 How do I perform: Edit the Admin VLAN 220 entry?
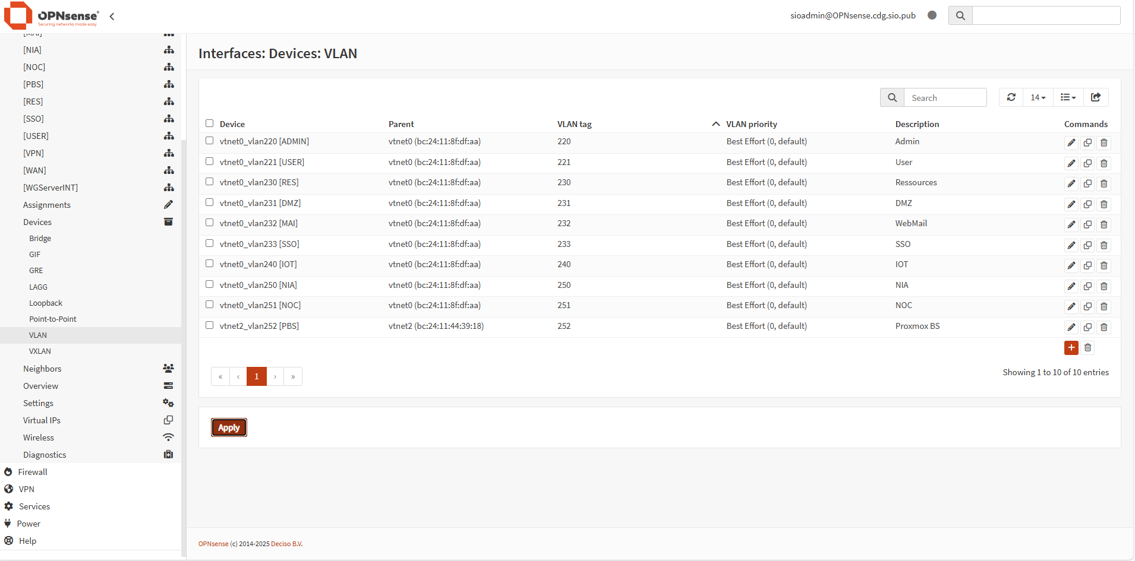click(x=1071, y=142)
